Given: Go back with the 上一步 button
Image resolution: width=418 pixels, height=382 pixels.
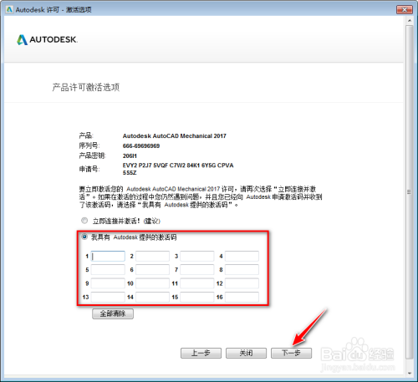Looking at the screenshot, I should [201, 353].
